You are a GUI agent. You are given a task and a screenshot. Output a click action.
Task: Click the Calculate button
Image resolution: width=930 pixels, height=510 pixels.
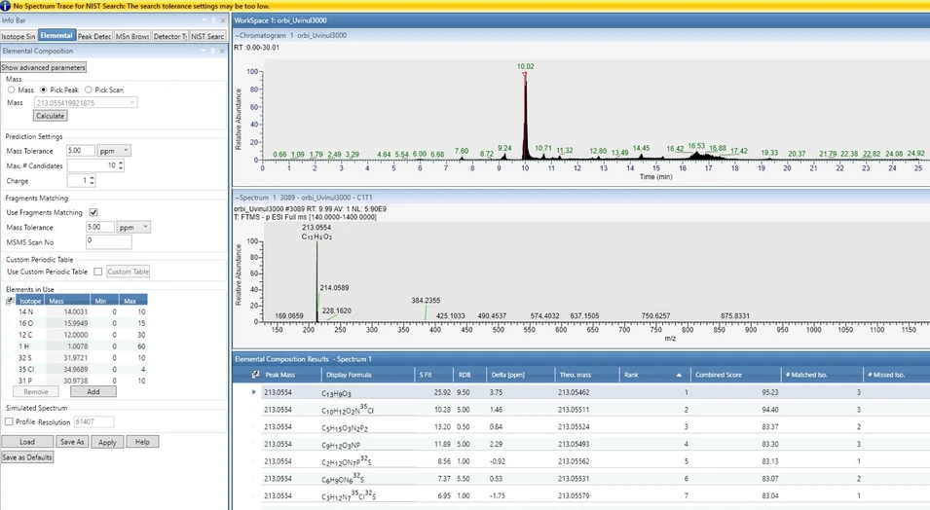[x=51, y=116]
